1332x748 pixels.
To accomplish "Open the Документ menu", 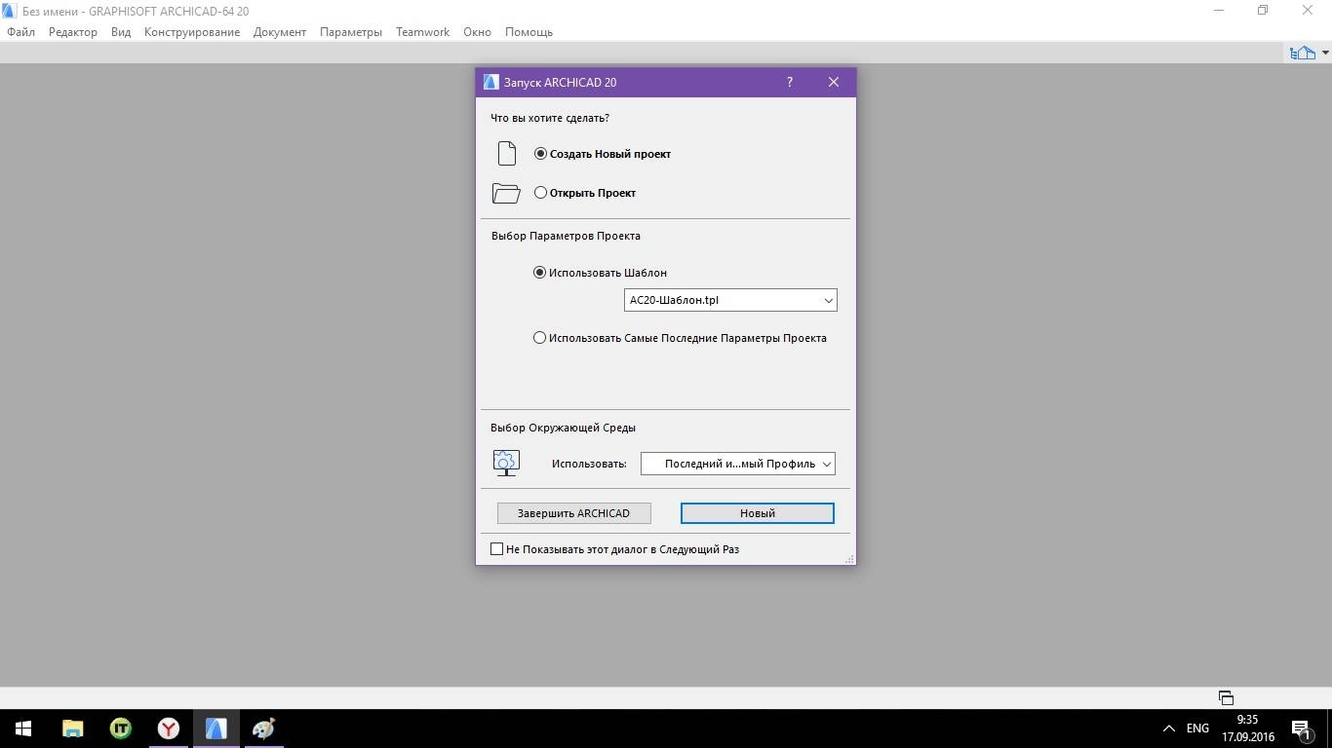I will pos(280,32).
